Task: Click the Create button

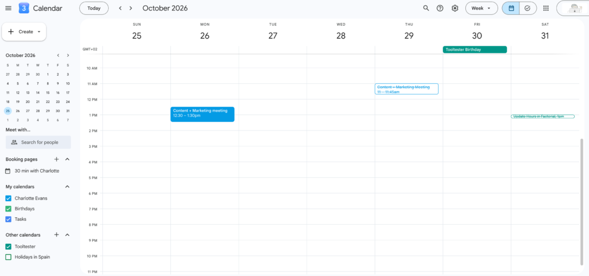Action: pos(24,32)
